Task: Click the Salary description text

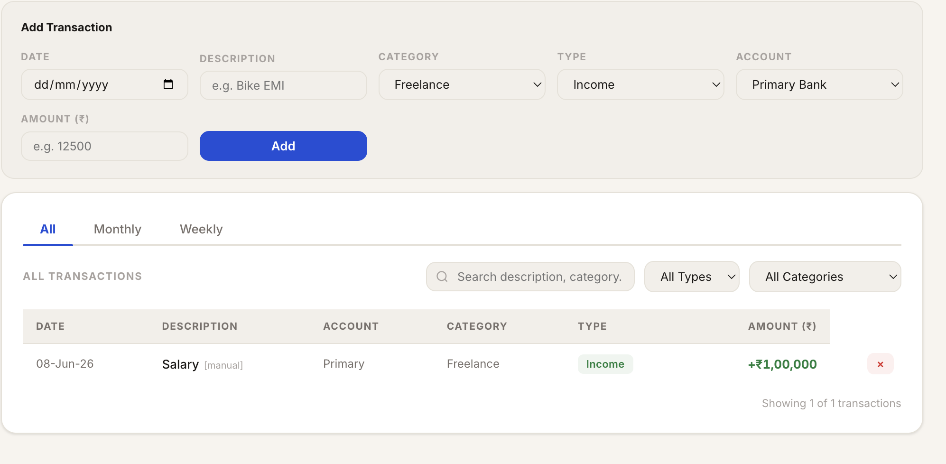Action: click(x=180, y=364)
